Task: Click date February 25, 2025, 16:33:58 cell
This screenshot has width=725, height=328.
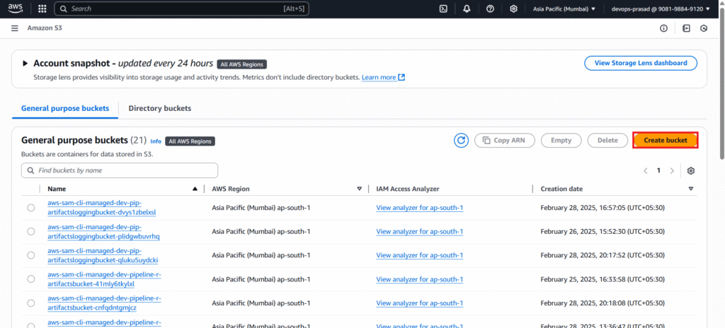Action: tap(603, 279)
